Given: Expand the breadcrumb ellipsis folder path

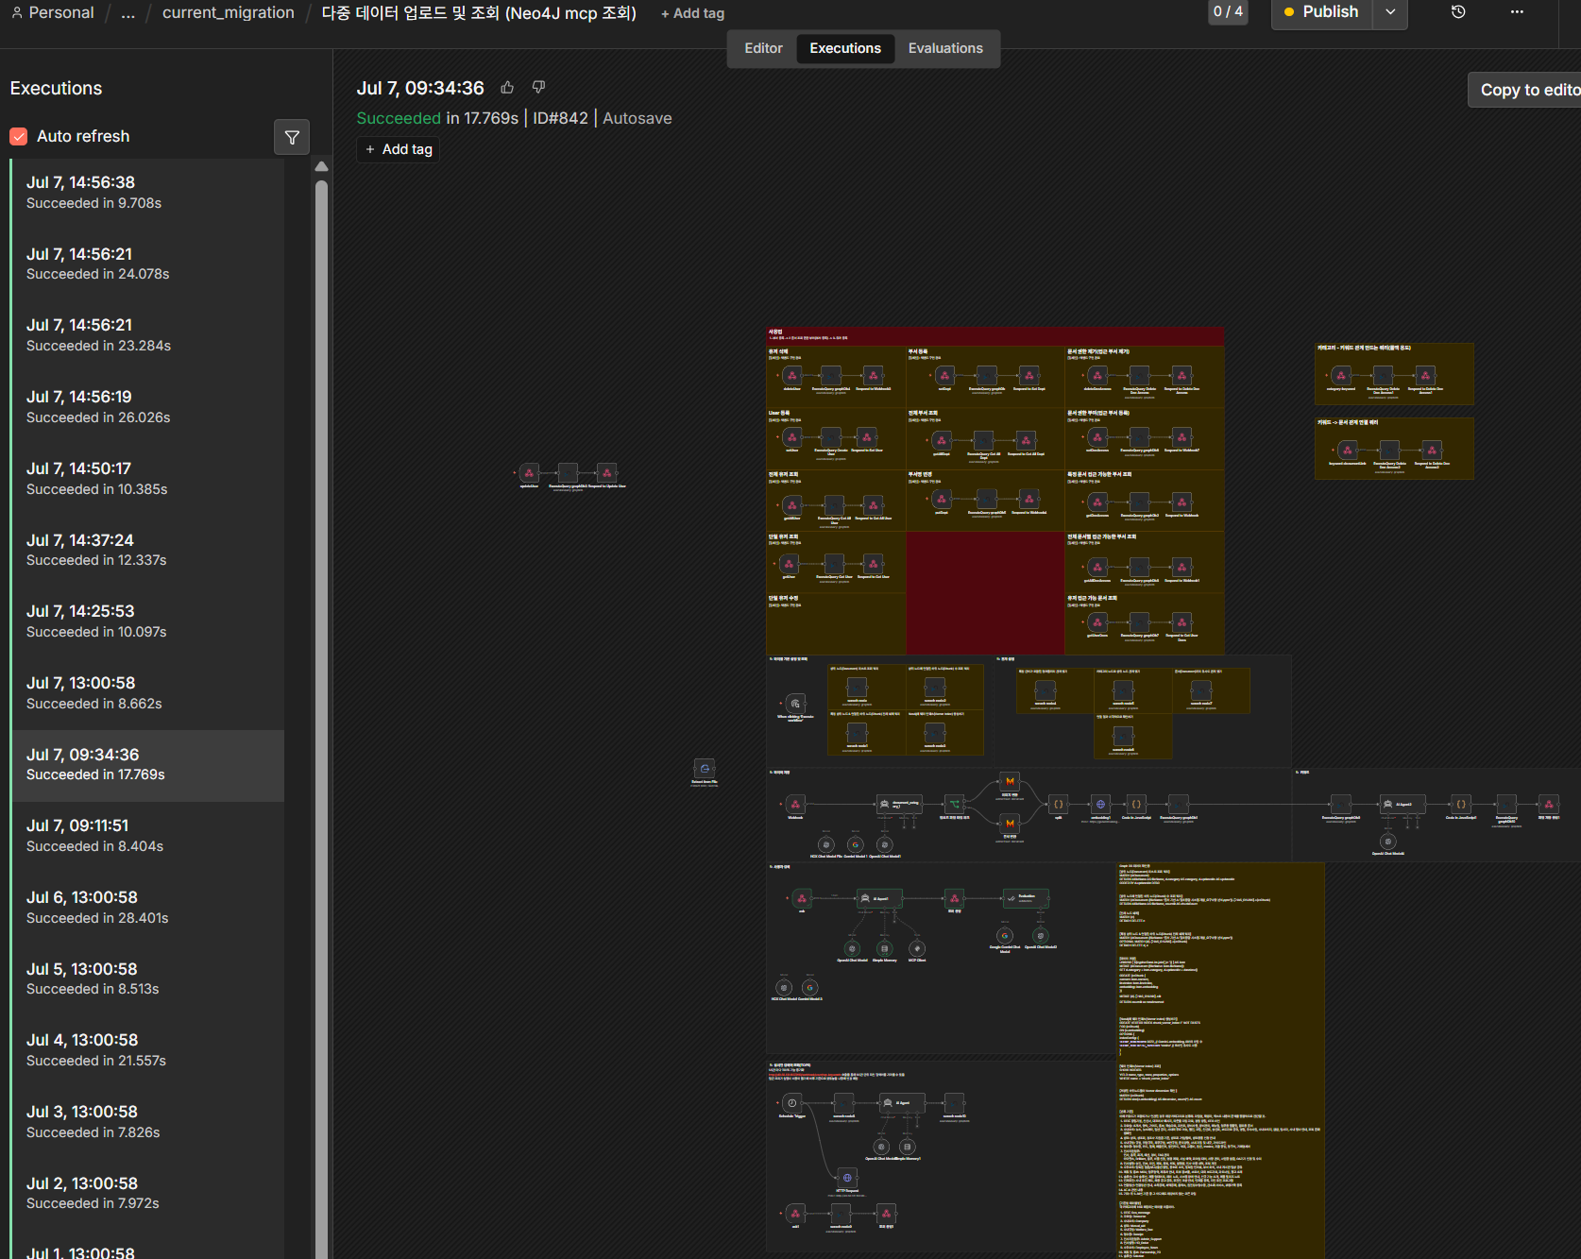Looking at the screenshot, I should (x=128, y=13).
